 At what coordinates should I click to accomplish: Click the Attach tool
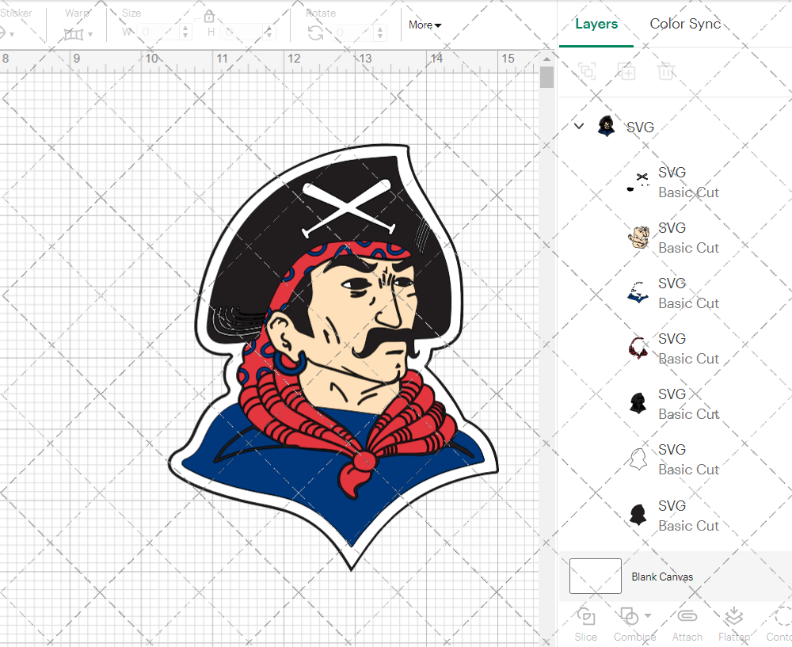point(687,624)
